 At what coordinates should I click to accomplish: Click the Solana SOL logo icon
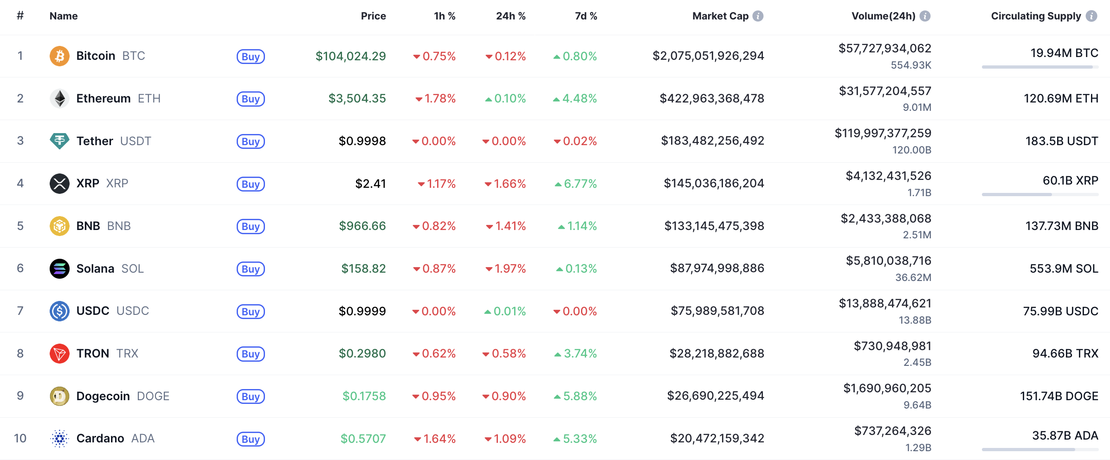coord(59,268)
